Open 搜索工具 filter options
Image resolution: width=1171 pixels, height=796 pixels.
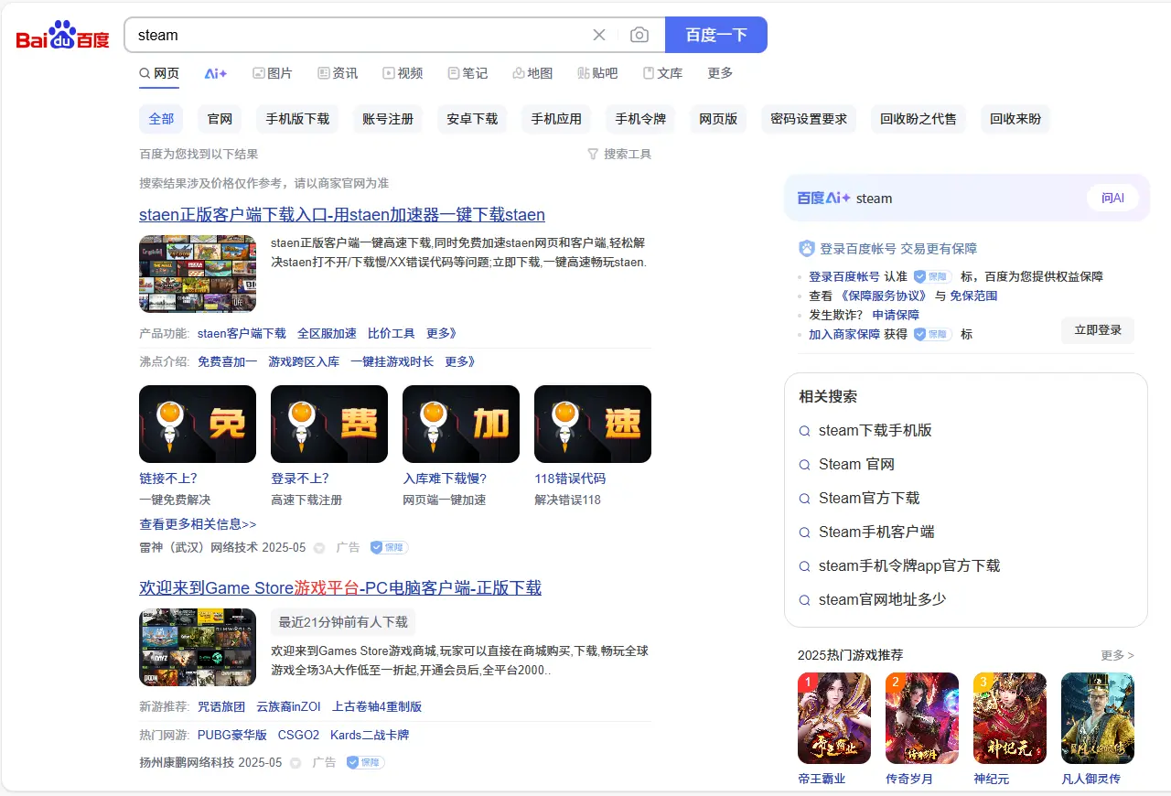pyautogui.click(x=619, y=155)
